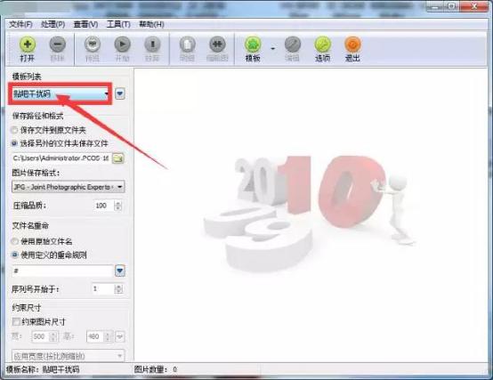
Task: Click the green 打开 (Open) plus icon
Action: click(x=28, y=44)
